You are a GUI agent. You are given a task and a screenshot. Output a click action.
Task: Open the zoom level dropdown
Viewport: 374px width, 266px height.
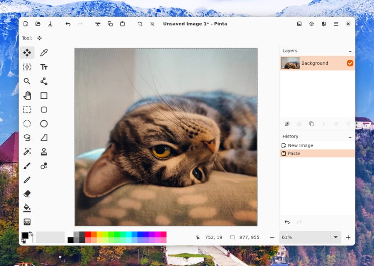pyautogui.click(x=336, y=237)
